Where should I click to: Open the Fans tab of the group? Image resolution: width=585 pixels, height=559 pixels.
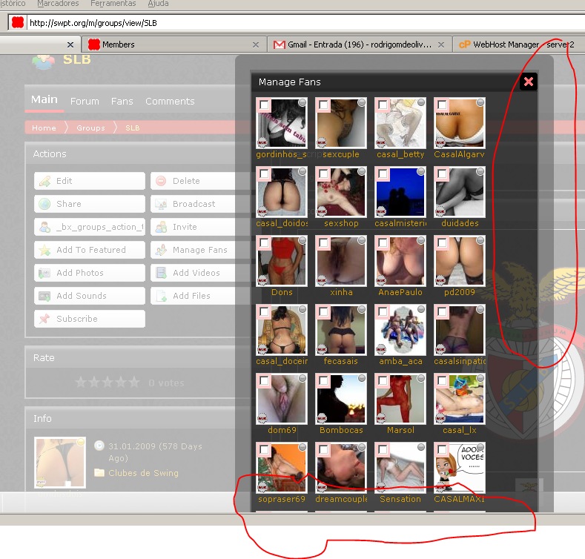[x=122, y=101]
